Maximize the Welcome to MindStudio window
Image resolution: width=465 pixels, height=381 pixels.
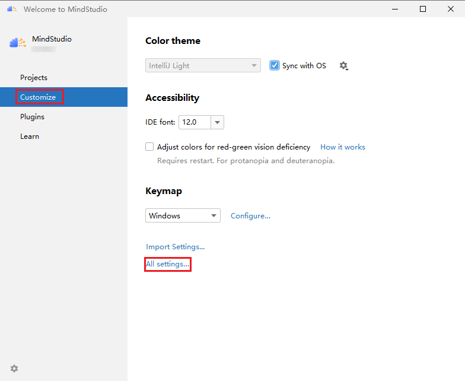[x=423, y=9]
